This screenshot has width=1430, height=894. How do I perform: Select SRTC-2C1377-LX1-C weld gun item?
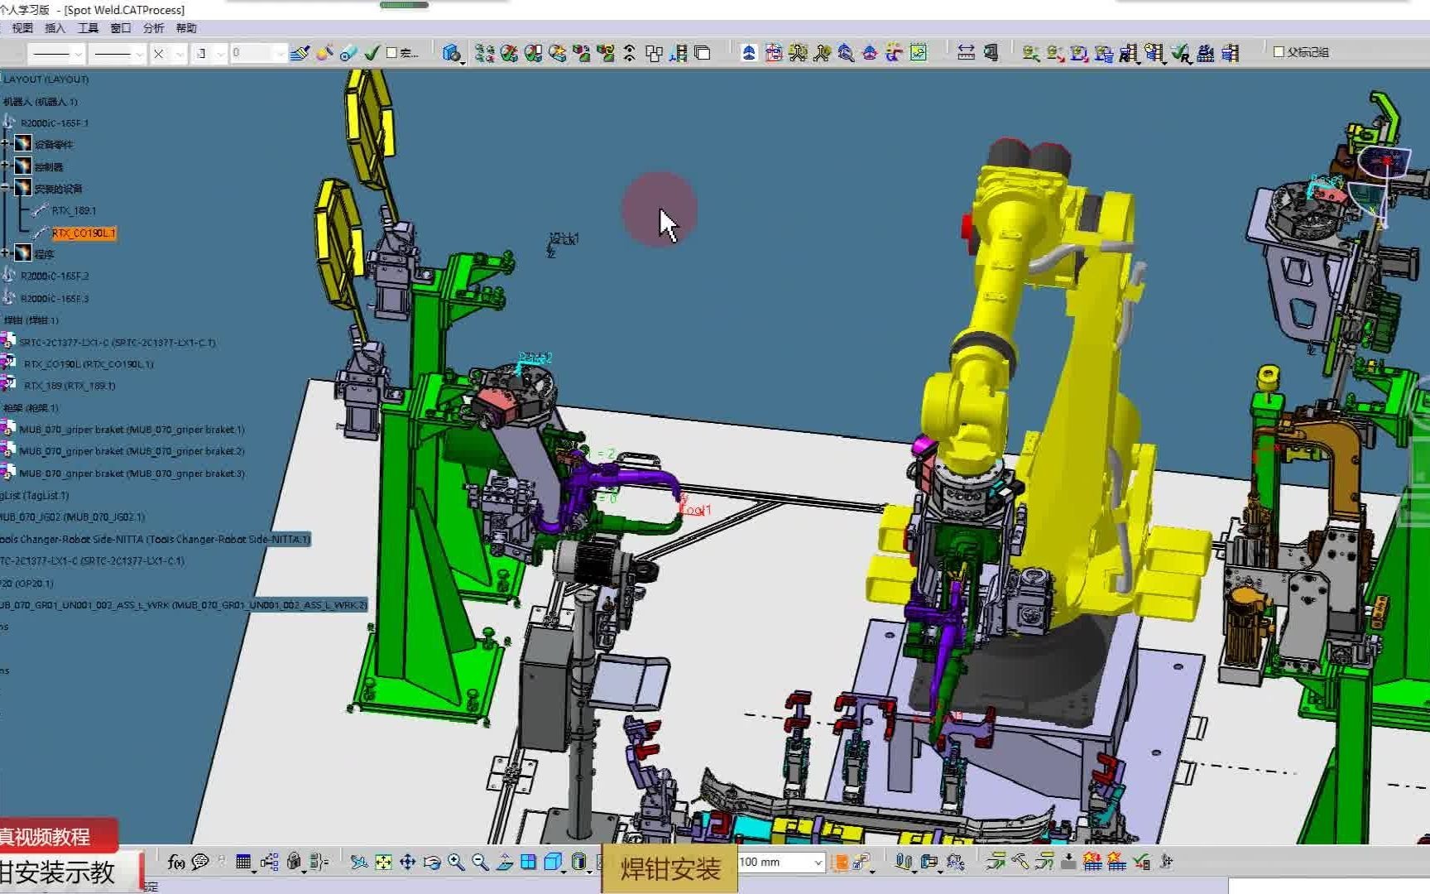click(x=117, y=343)
